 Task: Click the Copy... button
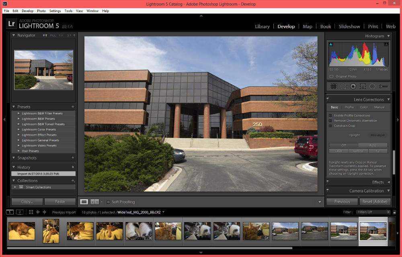pos(27,202)
